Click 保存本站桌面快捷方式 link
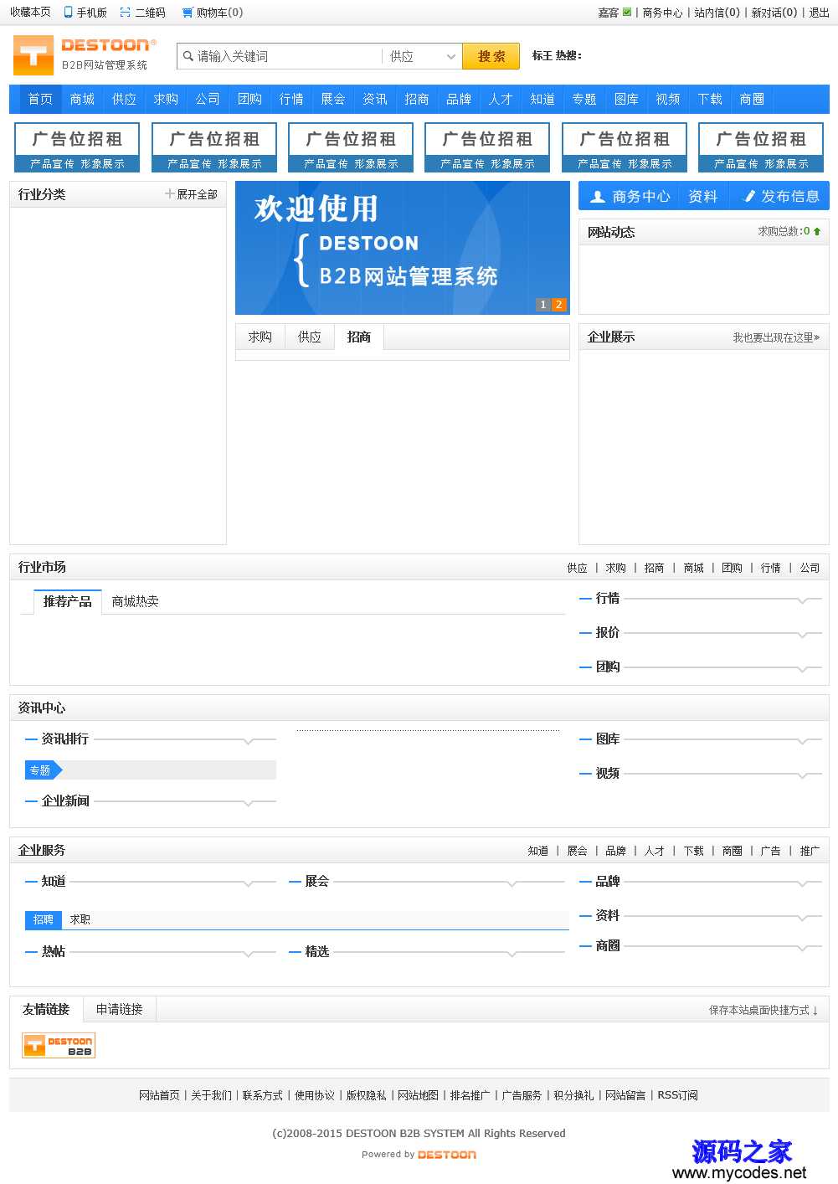838x1184 pixels. click(x=763, y=1010)
